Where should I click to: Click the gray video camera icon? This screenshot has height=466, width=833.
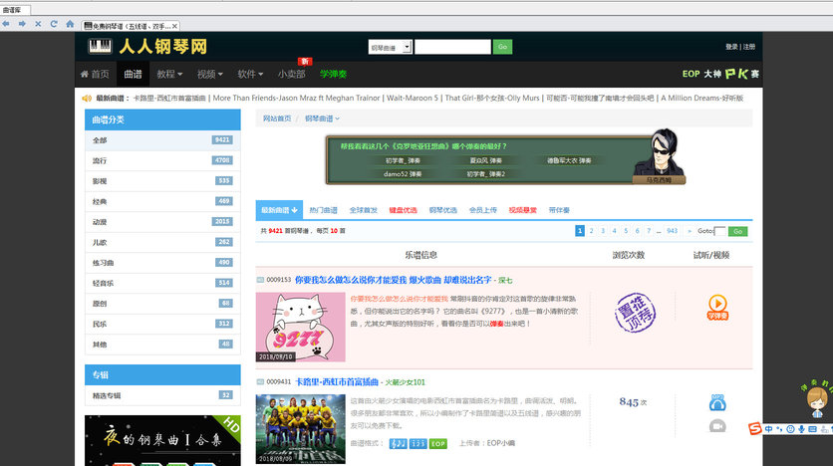[x=717, y=426]
